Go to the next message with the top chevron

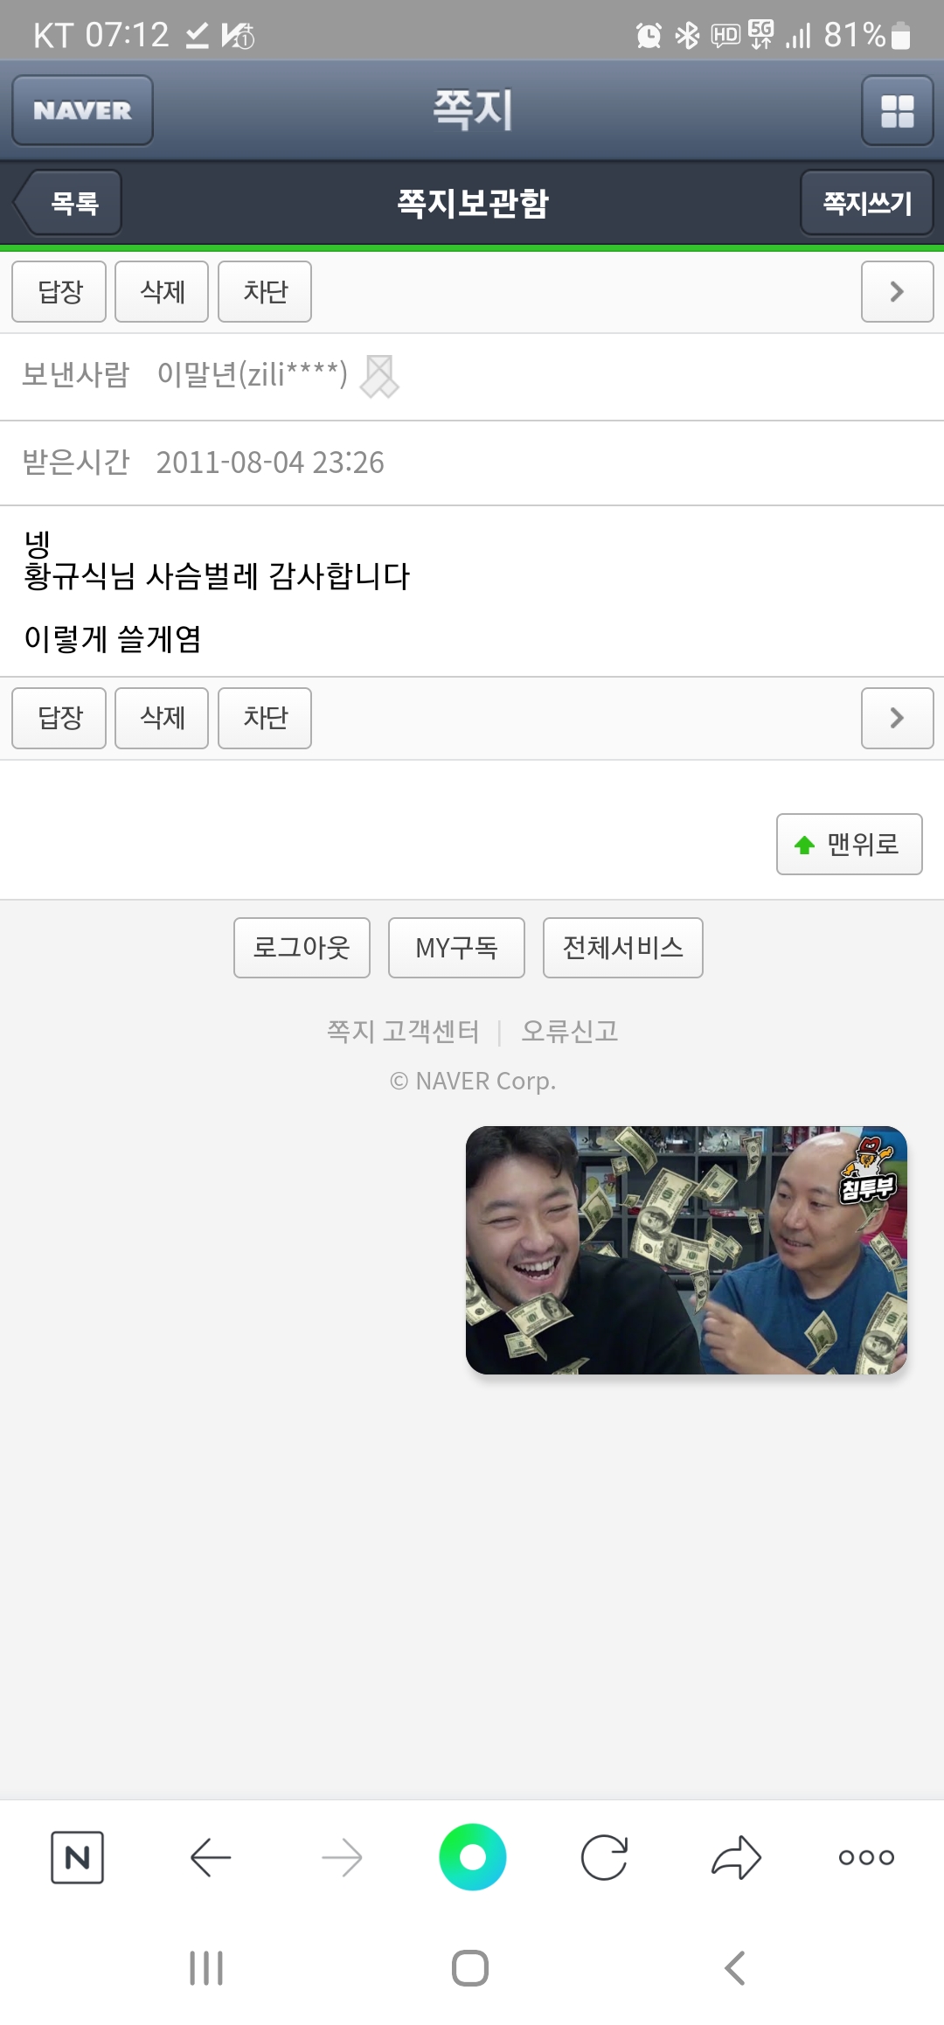(x=897, y=291)
